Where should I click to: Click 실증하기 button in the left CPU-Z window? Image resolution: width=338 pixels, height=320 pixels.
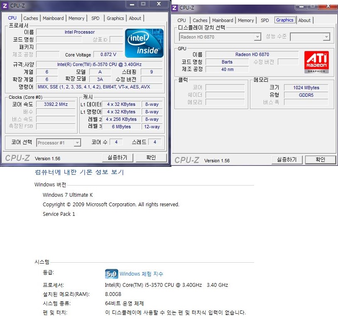tap(118, 158)
